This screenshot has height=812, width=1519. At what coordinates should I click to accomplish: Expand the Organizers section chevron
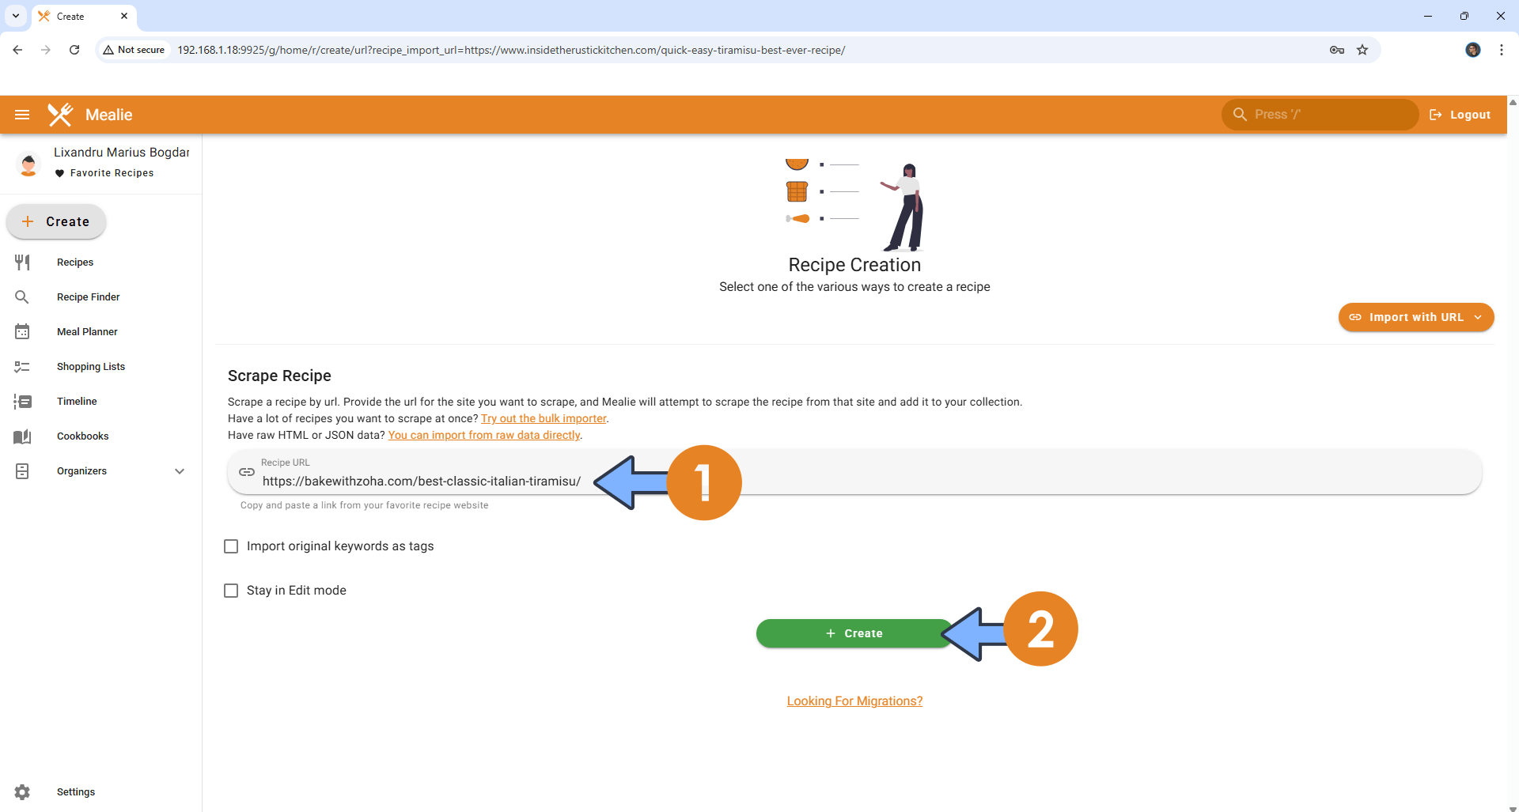tap(180, 471)
